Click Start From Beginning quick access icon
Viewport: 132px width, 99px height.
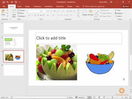point(16,2)
